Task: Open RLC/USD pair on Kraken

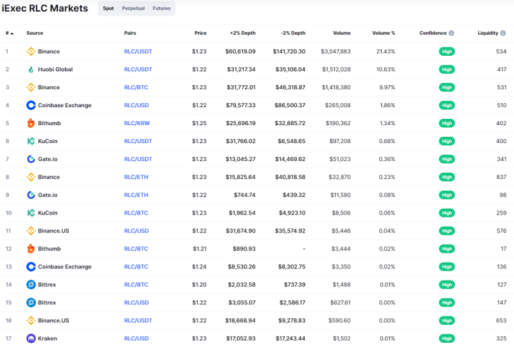Action: click(136, 338)
